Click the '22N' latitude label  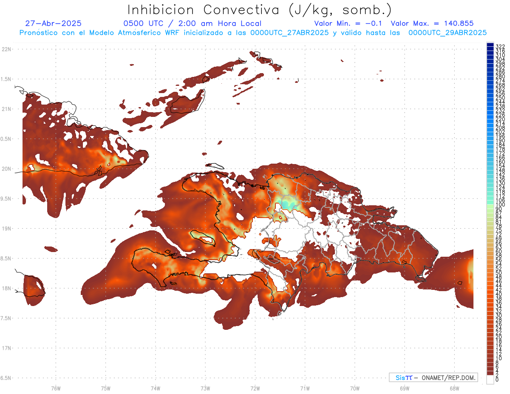[x=6, y=49]
